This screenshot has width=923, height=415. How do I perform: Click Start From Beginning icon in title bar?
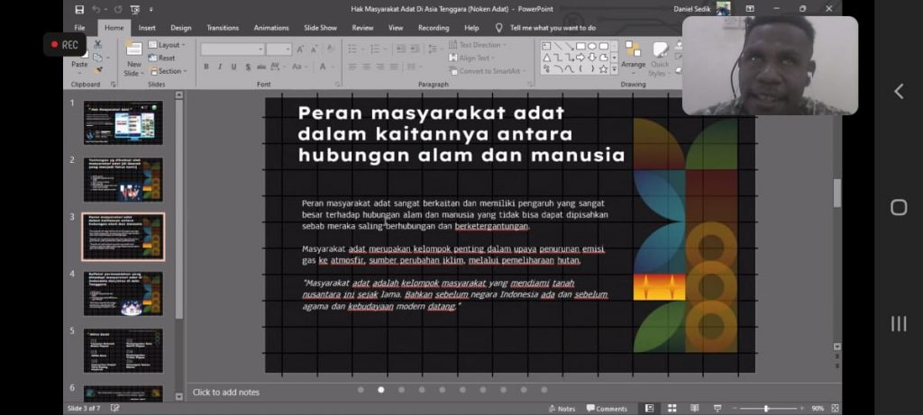(x=135, y=9)
